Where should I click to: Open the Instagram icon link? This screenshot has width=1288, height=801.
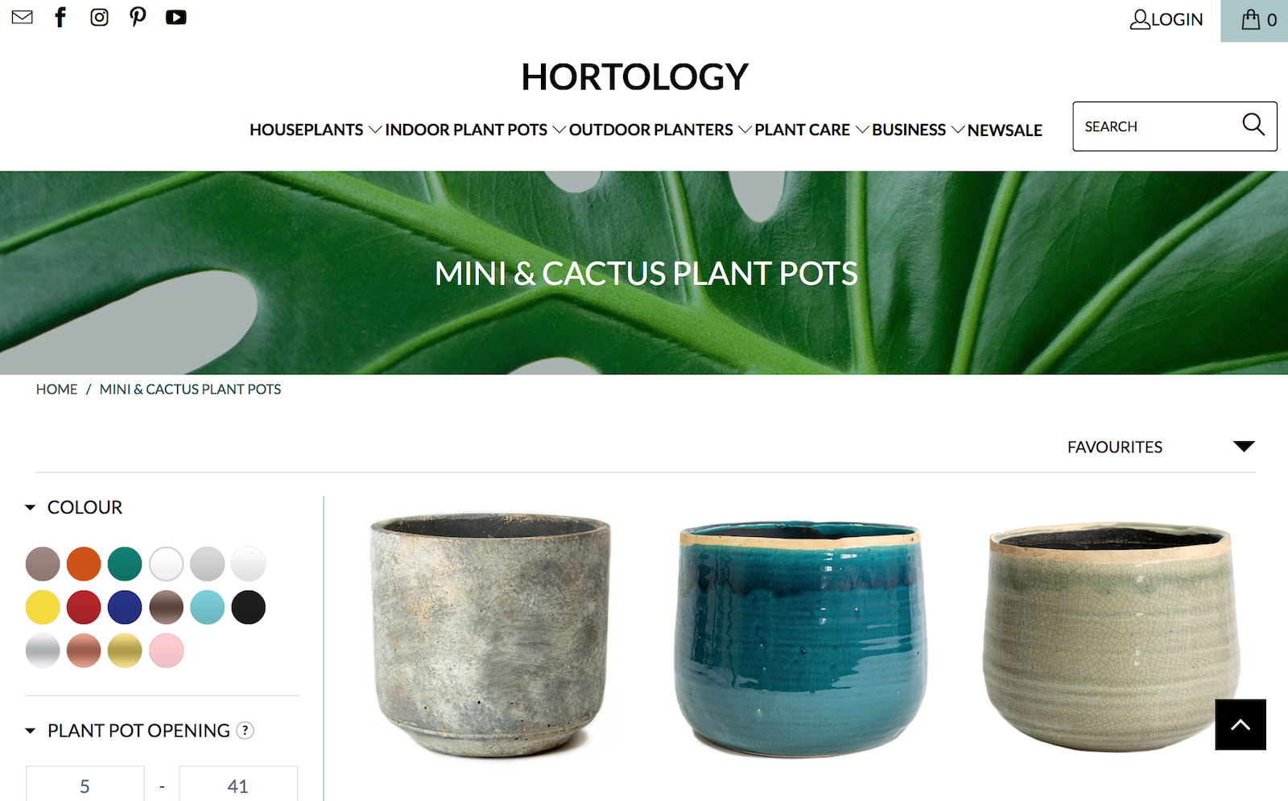point(99,17)
